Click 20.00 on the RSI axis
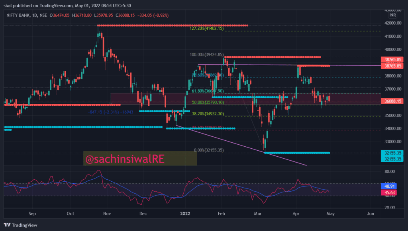This screenshot has height=231, width=408. point(390,208)
